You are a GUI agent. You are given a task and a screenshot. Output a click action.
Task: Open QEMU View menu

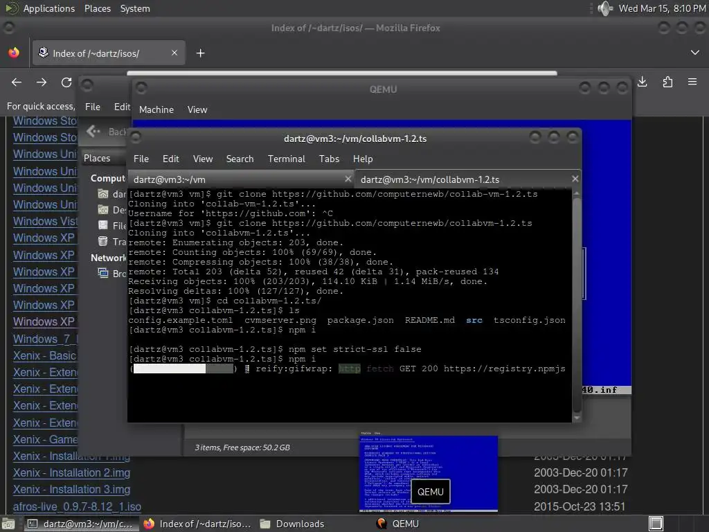(x=197, y=109)
